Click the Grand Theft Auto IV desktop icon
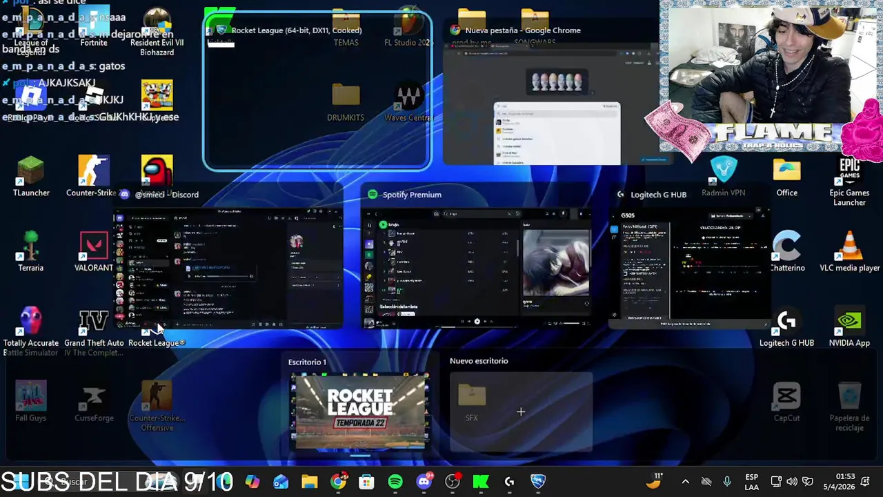 pos(94,331)
